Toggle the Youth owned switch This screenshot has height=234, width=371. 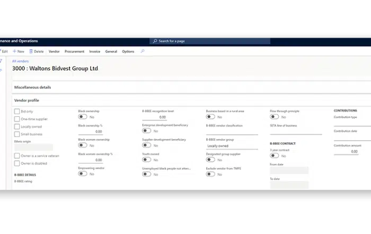tap(147, 160)
